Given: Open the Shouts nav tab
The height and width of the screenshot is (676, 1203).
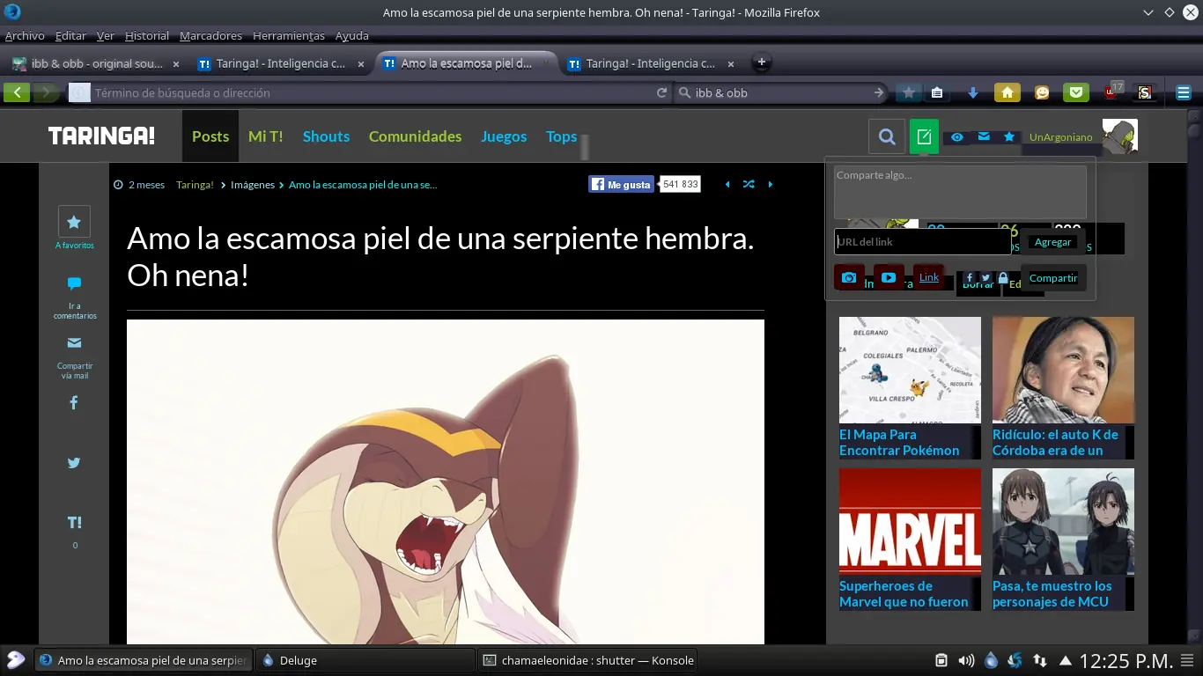Looking at the screenshot, I should point(326,136).
